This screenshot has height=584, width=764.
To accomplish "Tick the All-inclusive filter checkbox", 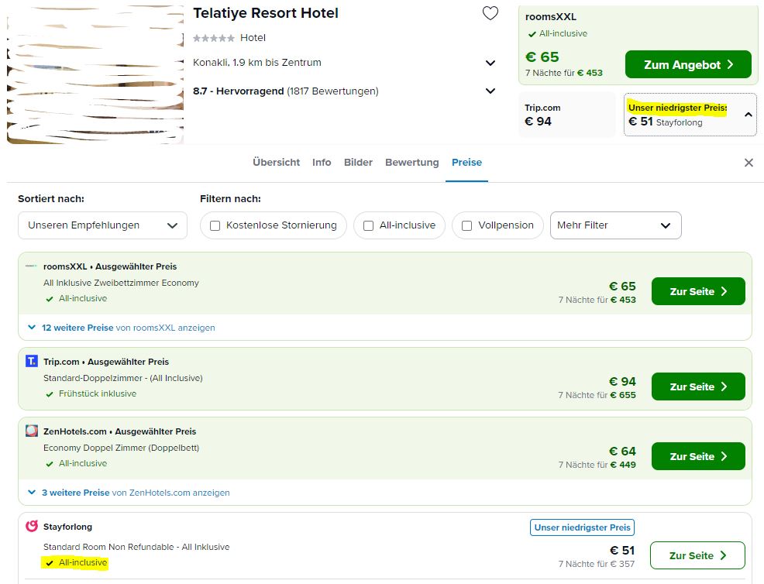I will pos(368,225).
